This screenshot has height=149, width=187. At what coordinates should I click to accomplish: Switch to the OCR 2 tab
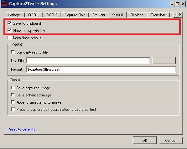tap(52, 15)
